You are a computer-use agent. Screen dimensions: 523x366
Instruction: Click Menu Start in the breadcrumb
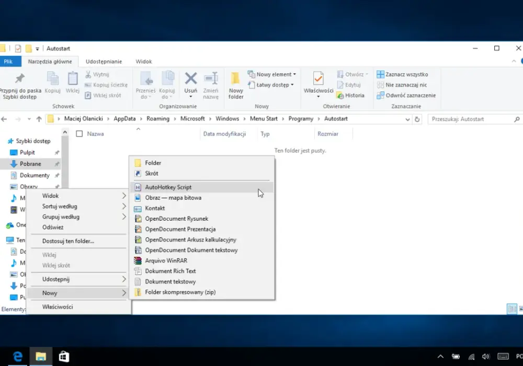[x=264, y=119]
